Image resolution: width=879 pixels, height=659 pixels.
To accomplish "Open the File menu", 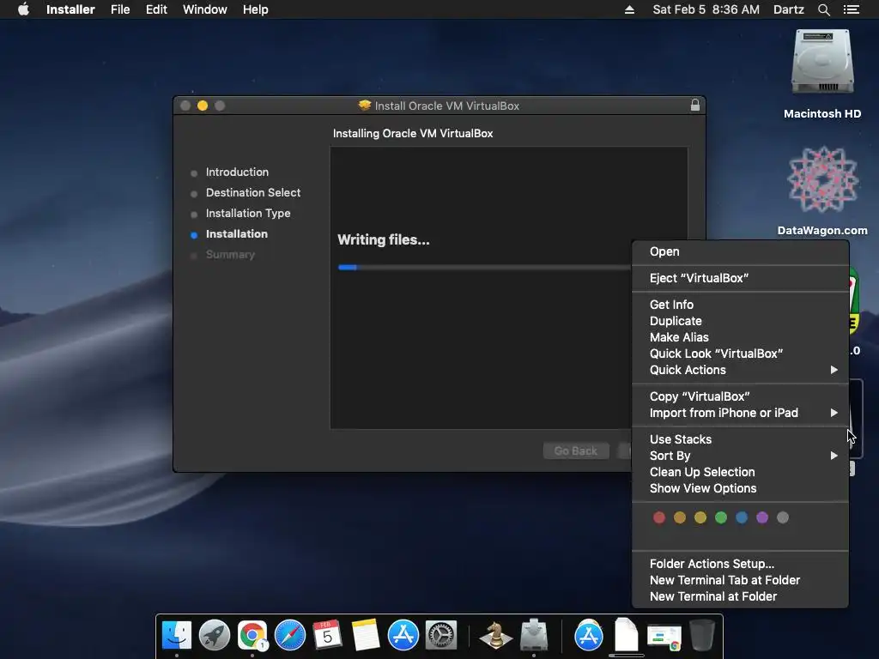I will click(x=120, y=9).
